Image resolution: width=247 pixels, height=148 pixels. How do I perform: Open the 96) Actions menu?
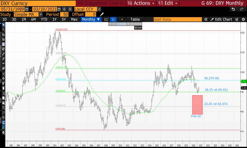pyautogui.click(x=141, y=3)
